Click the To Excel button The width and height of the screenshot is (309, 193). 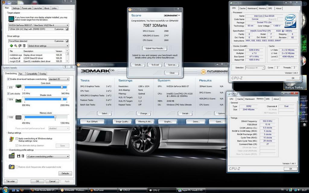pos(155,65)
